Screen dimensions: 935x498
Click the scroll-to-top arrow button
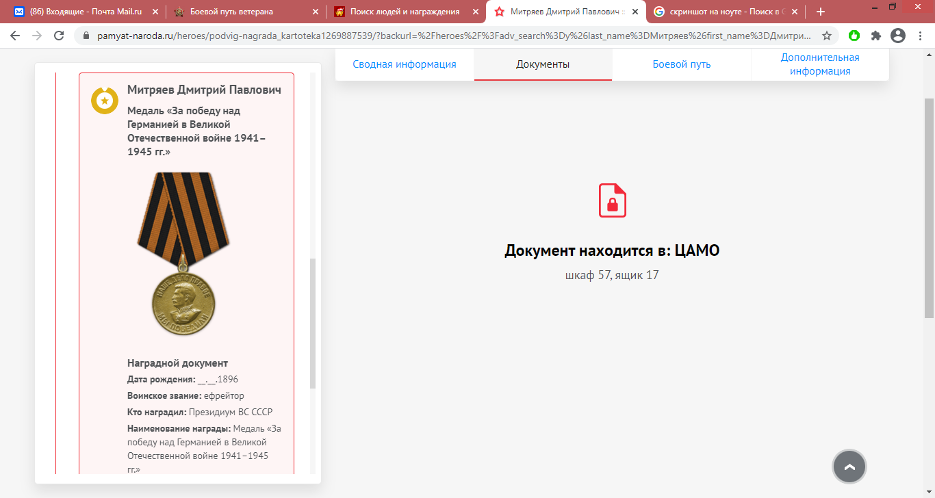[849, 467]
